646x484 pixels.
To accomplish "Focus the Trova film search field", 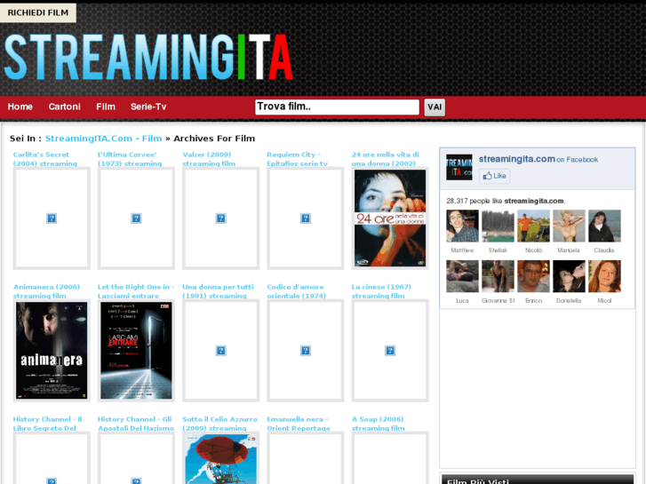I will 337,107.
